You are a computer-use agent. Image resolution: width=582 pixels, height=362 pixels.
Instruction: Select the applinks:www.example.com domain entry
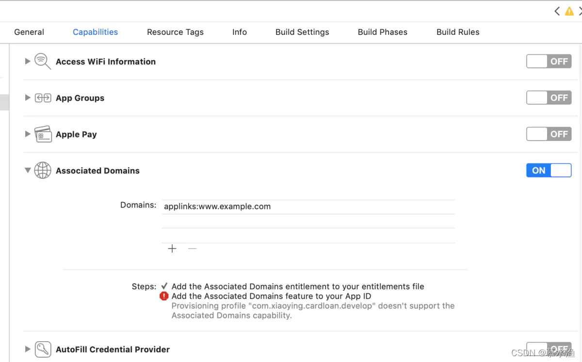[308, 206]
